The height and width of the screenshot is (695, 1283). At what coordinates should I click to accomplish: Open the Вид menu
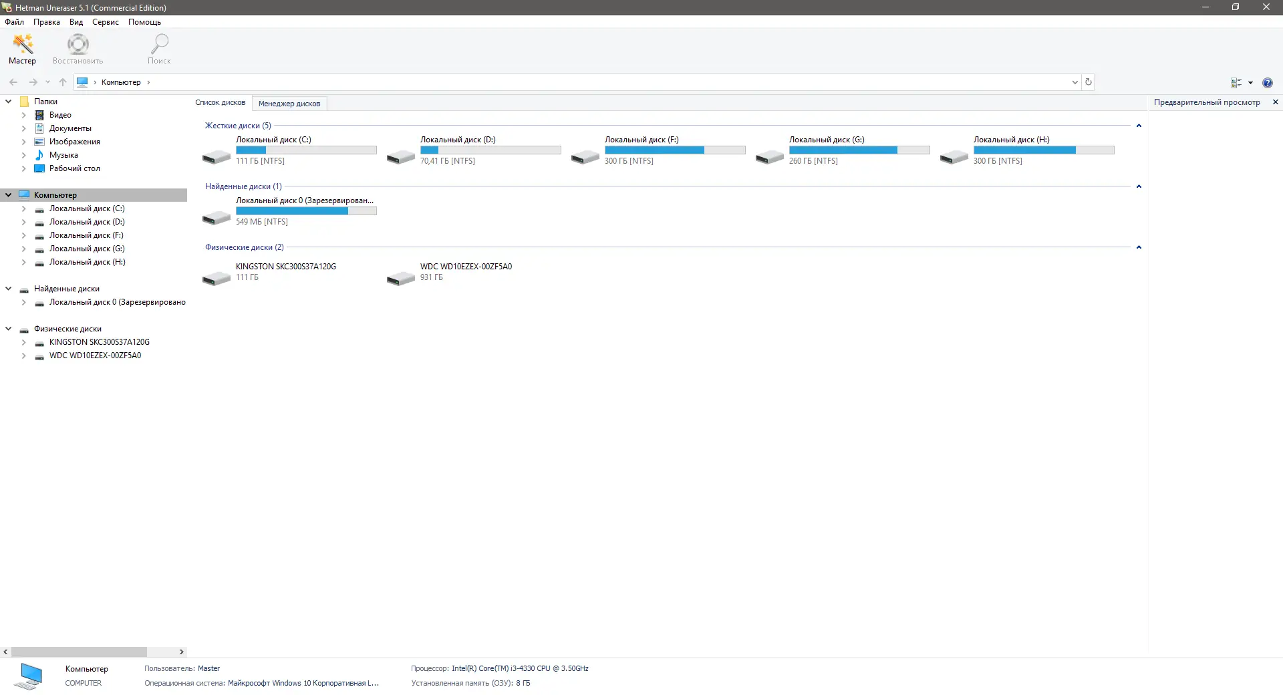point(76,22)
